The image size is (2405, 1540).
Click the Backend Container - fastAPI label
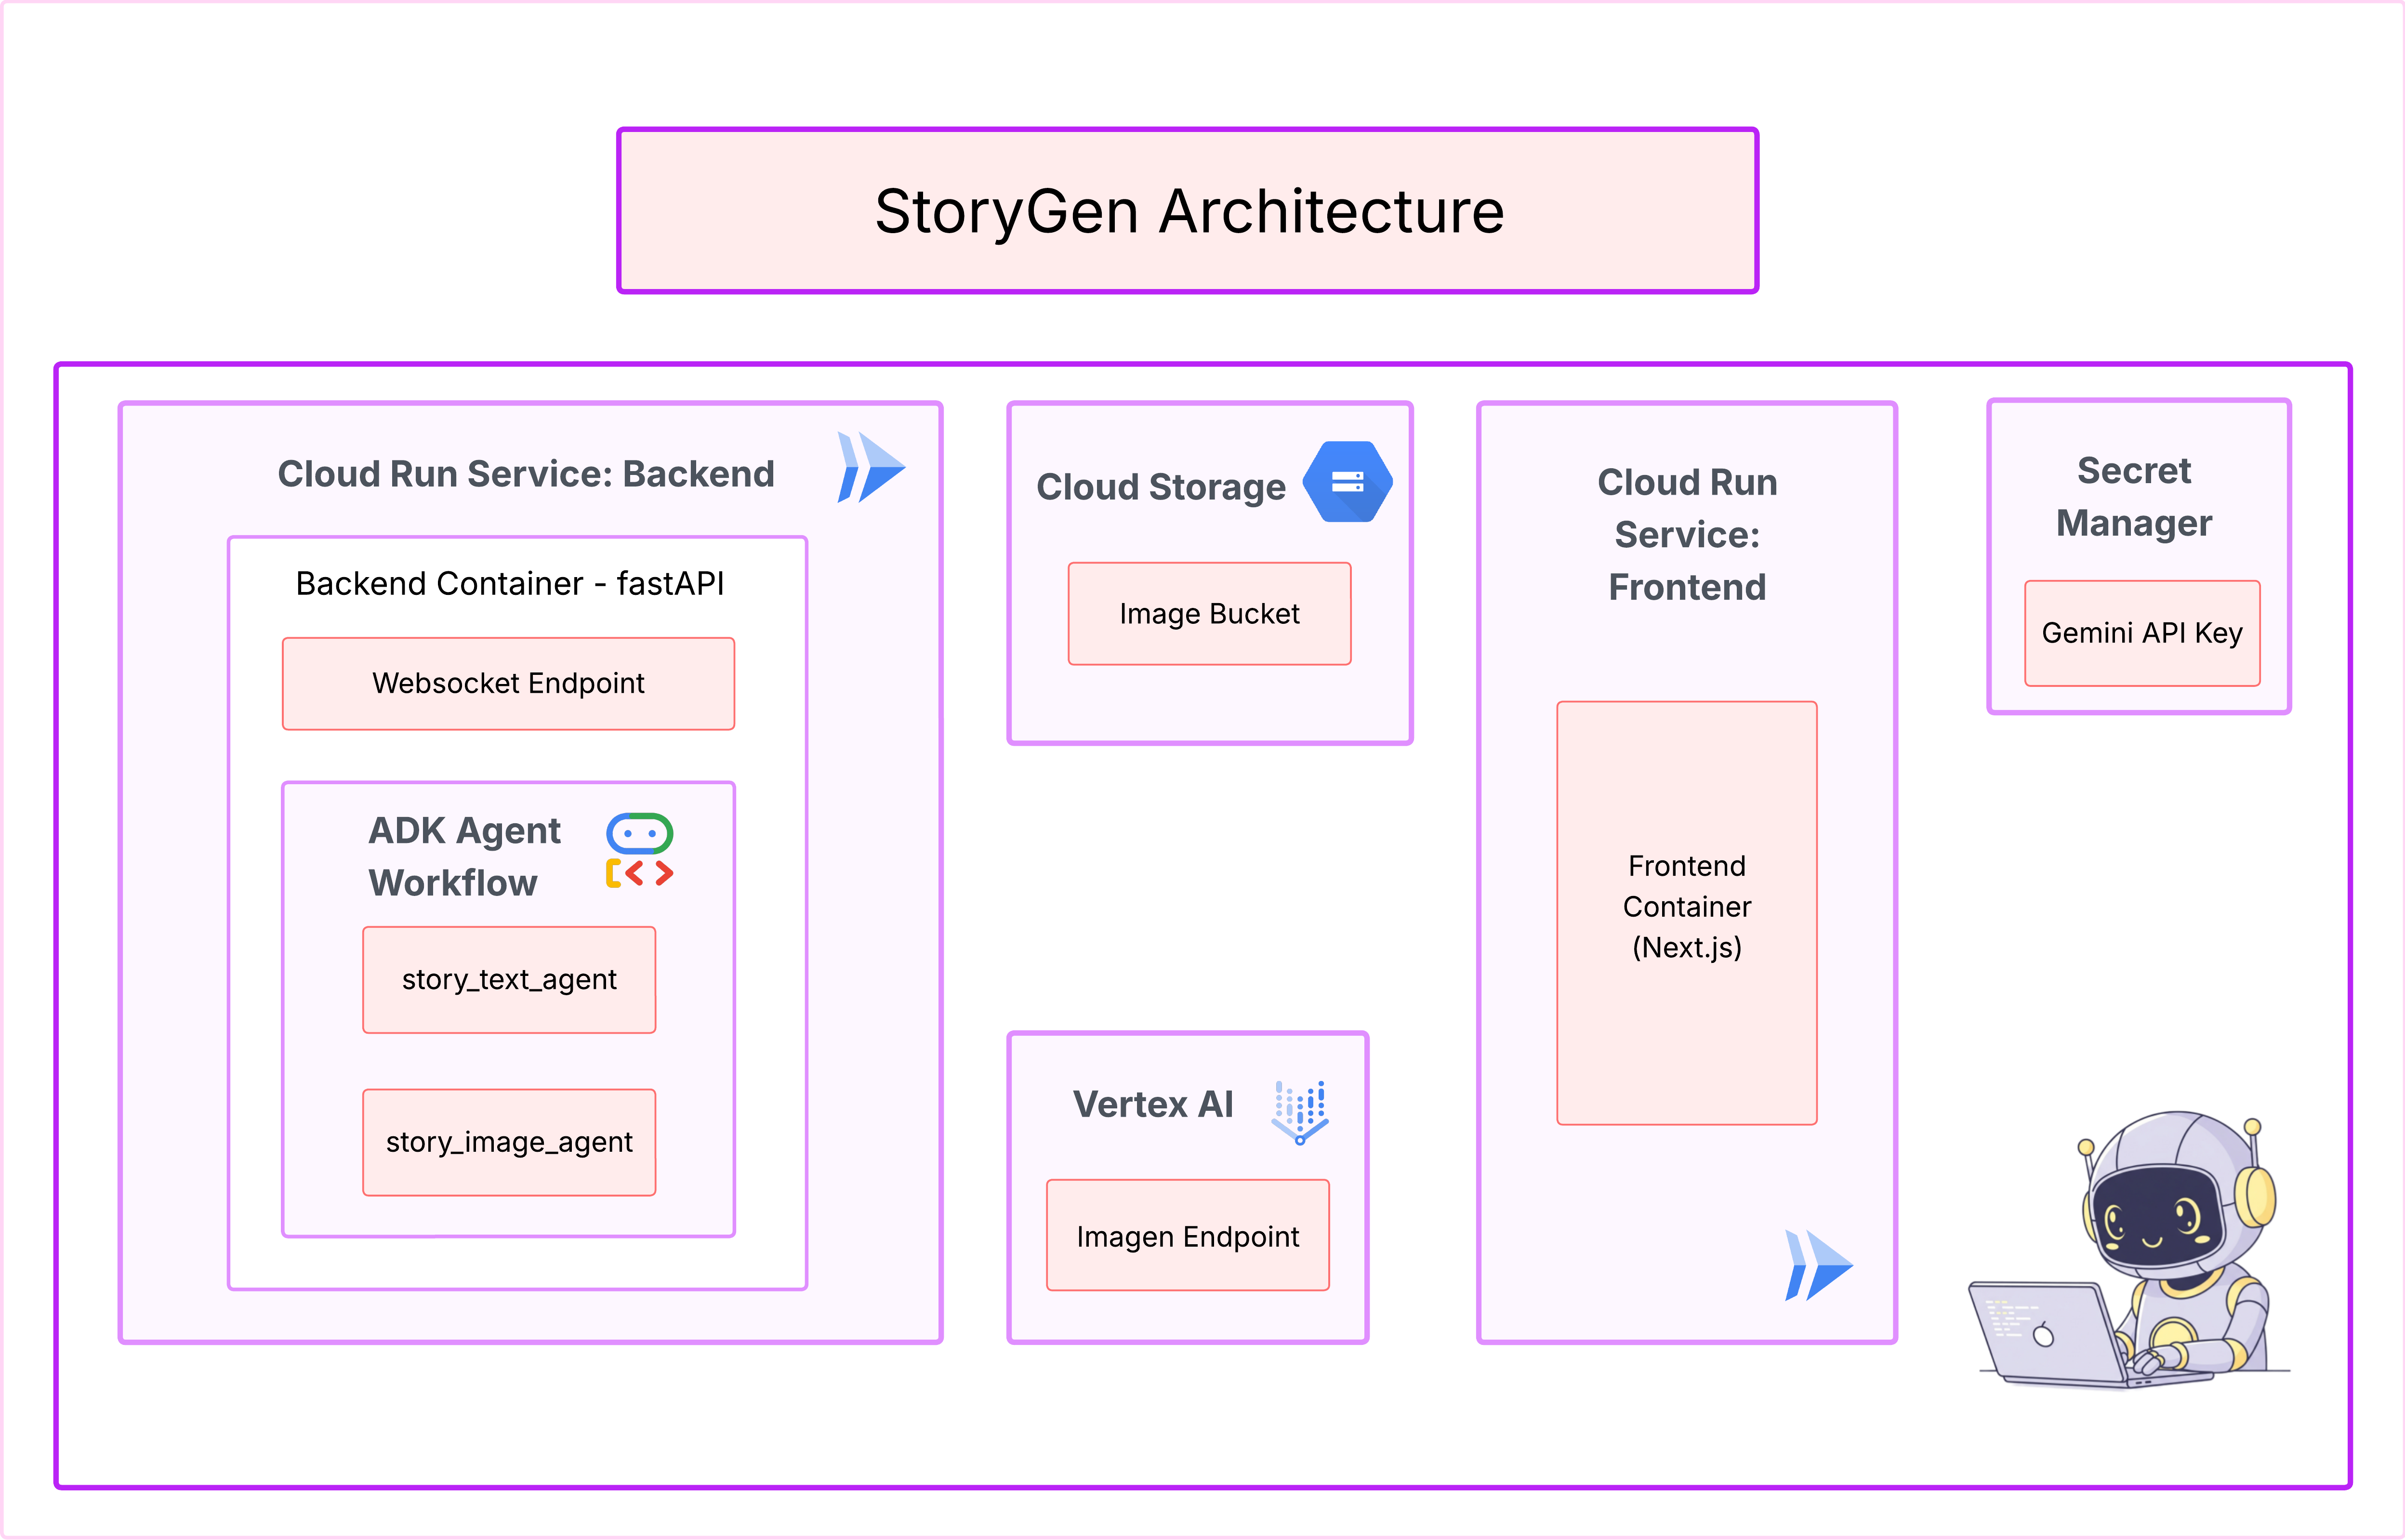coord(509,584)
